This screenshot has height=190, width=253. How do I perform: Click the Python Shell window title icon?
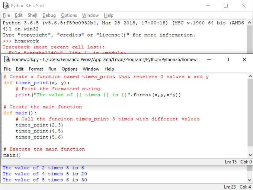click(x=6, y=6)
